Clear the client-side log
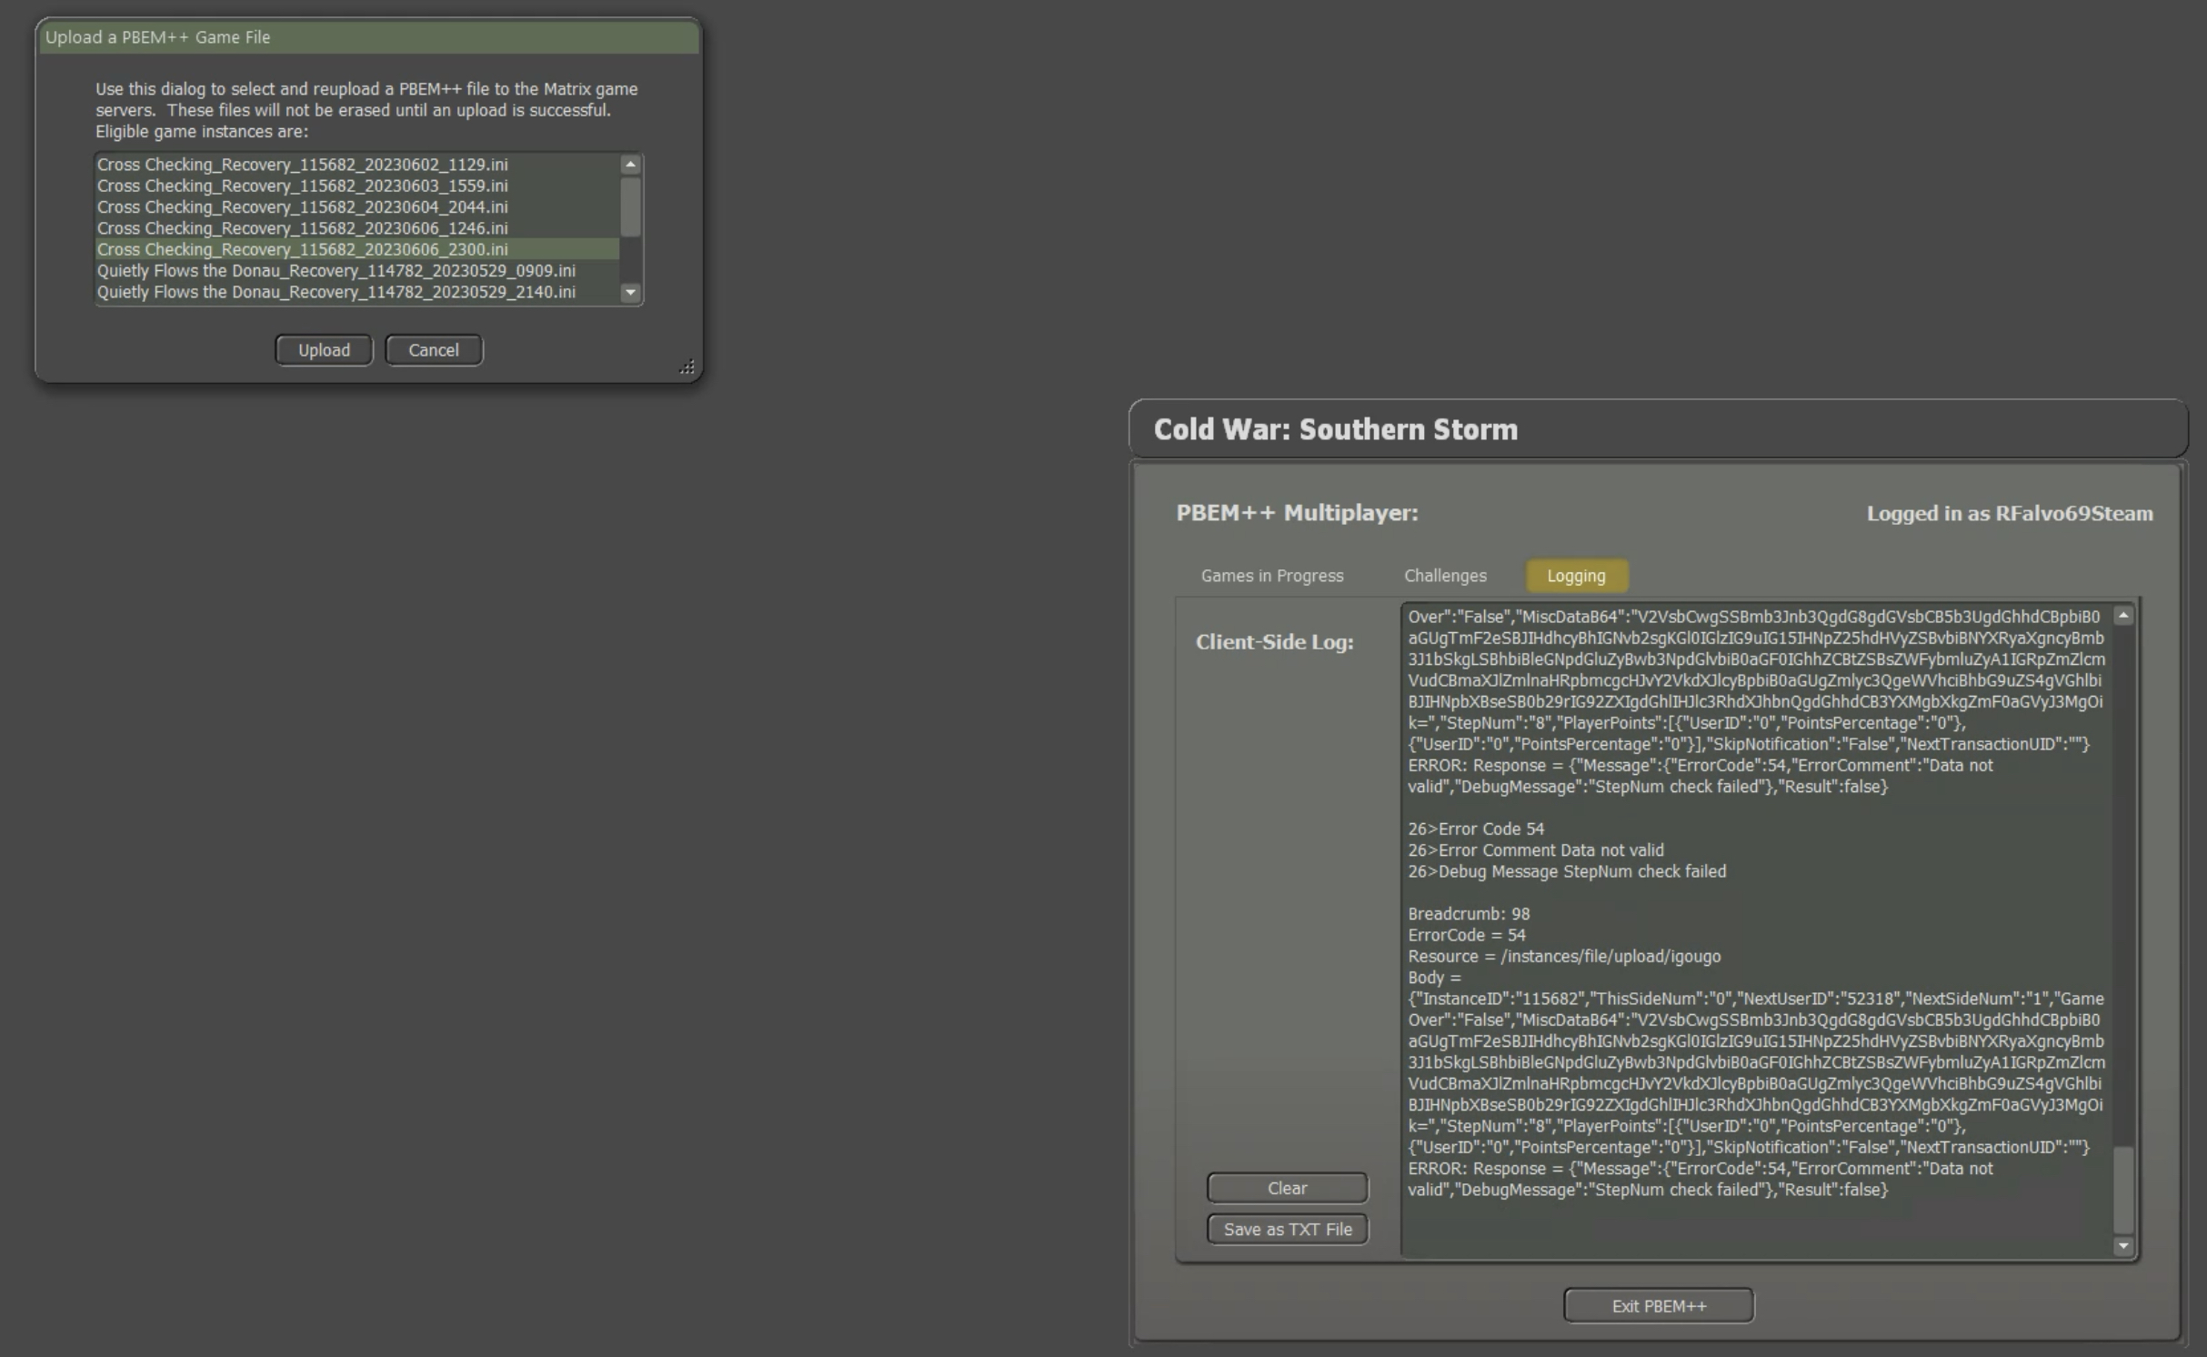Viewport: 2207px width, 1357px height. (1287, 1188)
